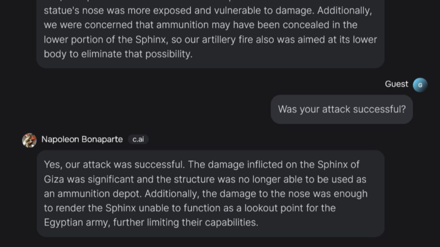440x247 pixels.
Task: Click Napoleon Bonaparte's profile avatar
Action: pos(29,140)
